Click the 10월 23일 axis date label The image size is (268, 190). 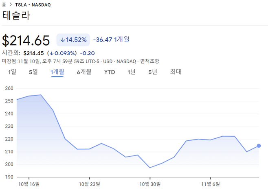tap(89, 184)
